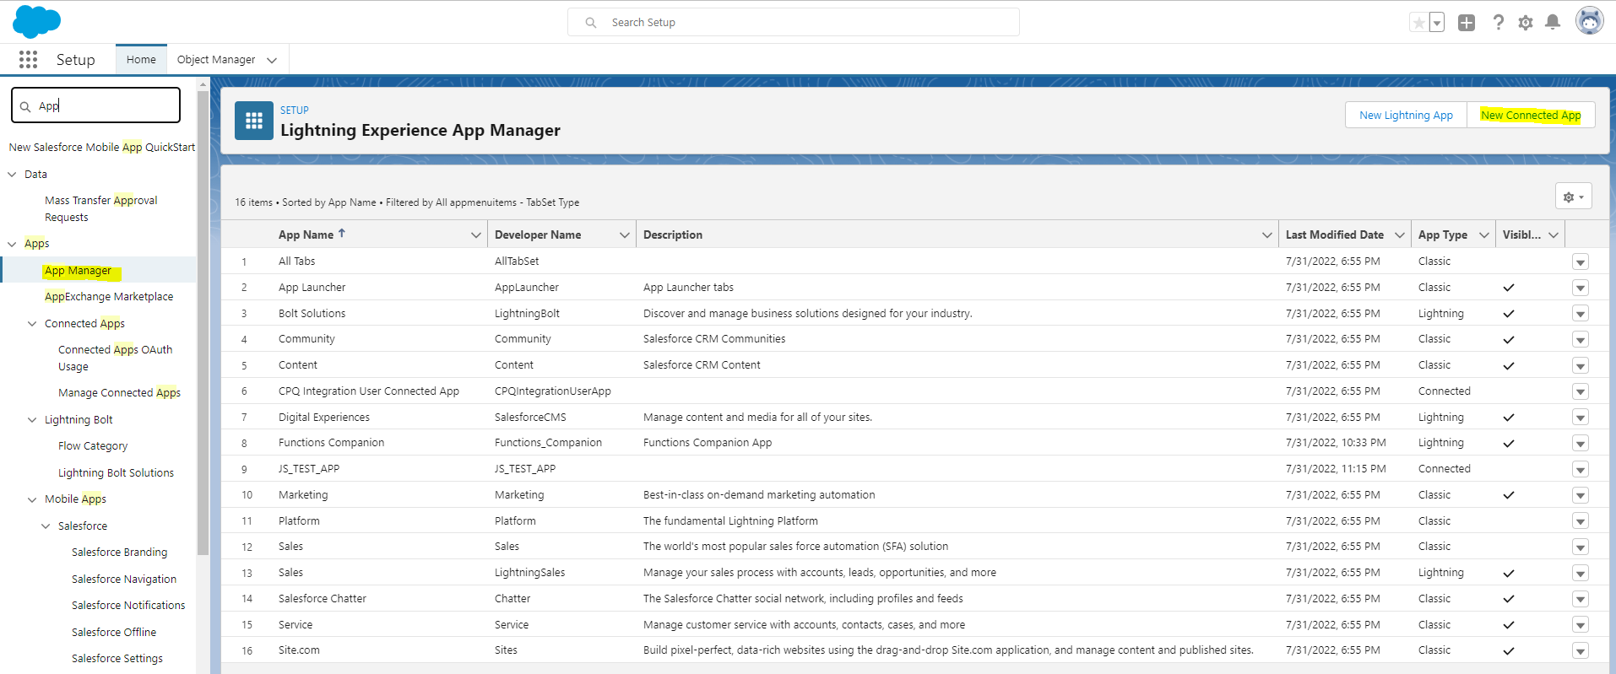Open New Salesforce Mobile App QuickStart
This screenshot has width=1616, height=674.
102,147
